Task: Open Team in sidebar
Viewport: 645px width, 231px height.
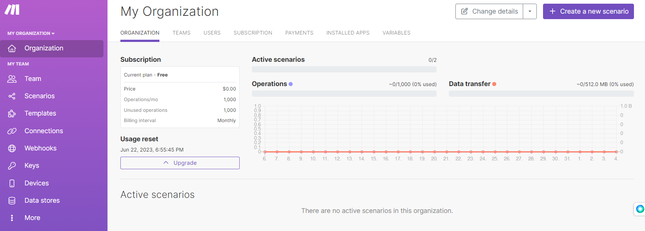Action: [x=52, y=79]
